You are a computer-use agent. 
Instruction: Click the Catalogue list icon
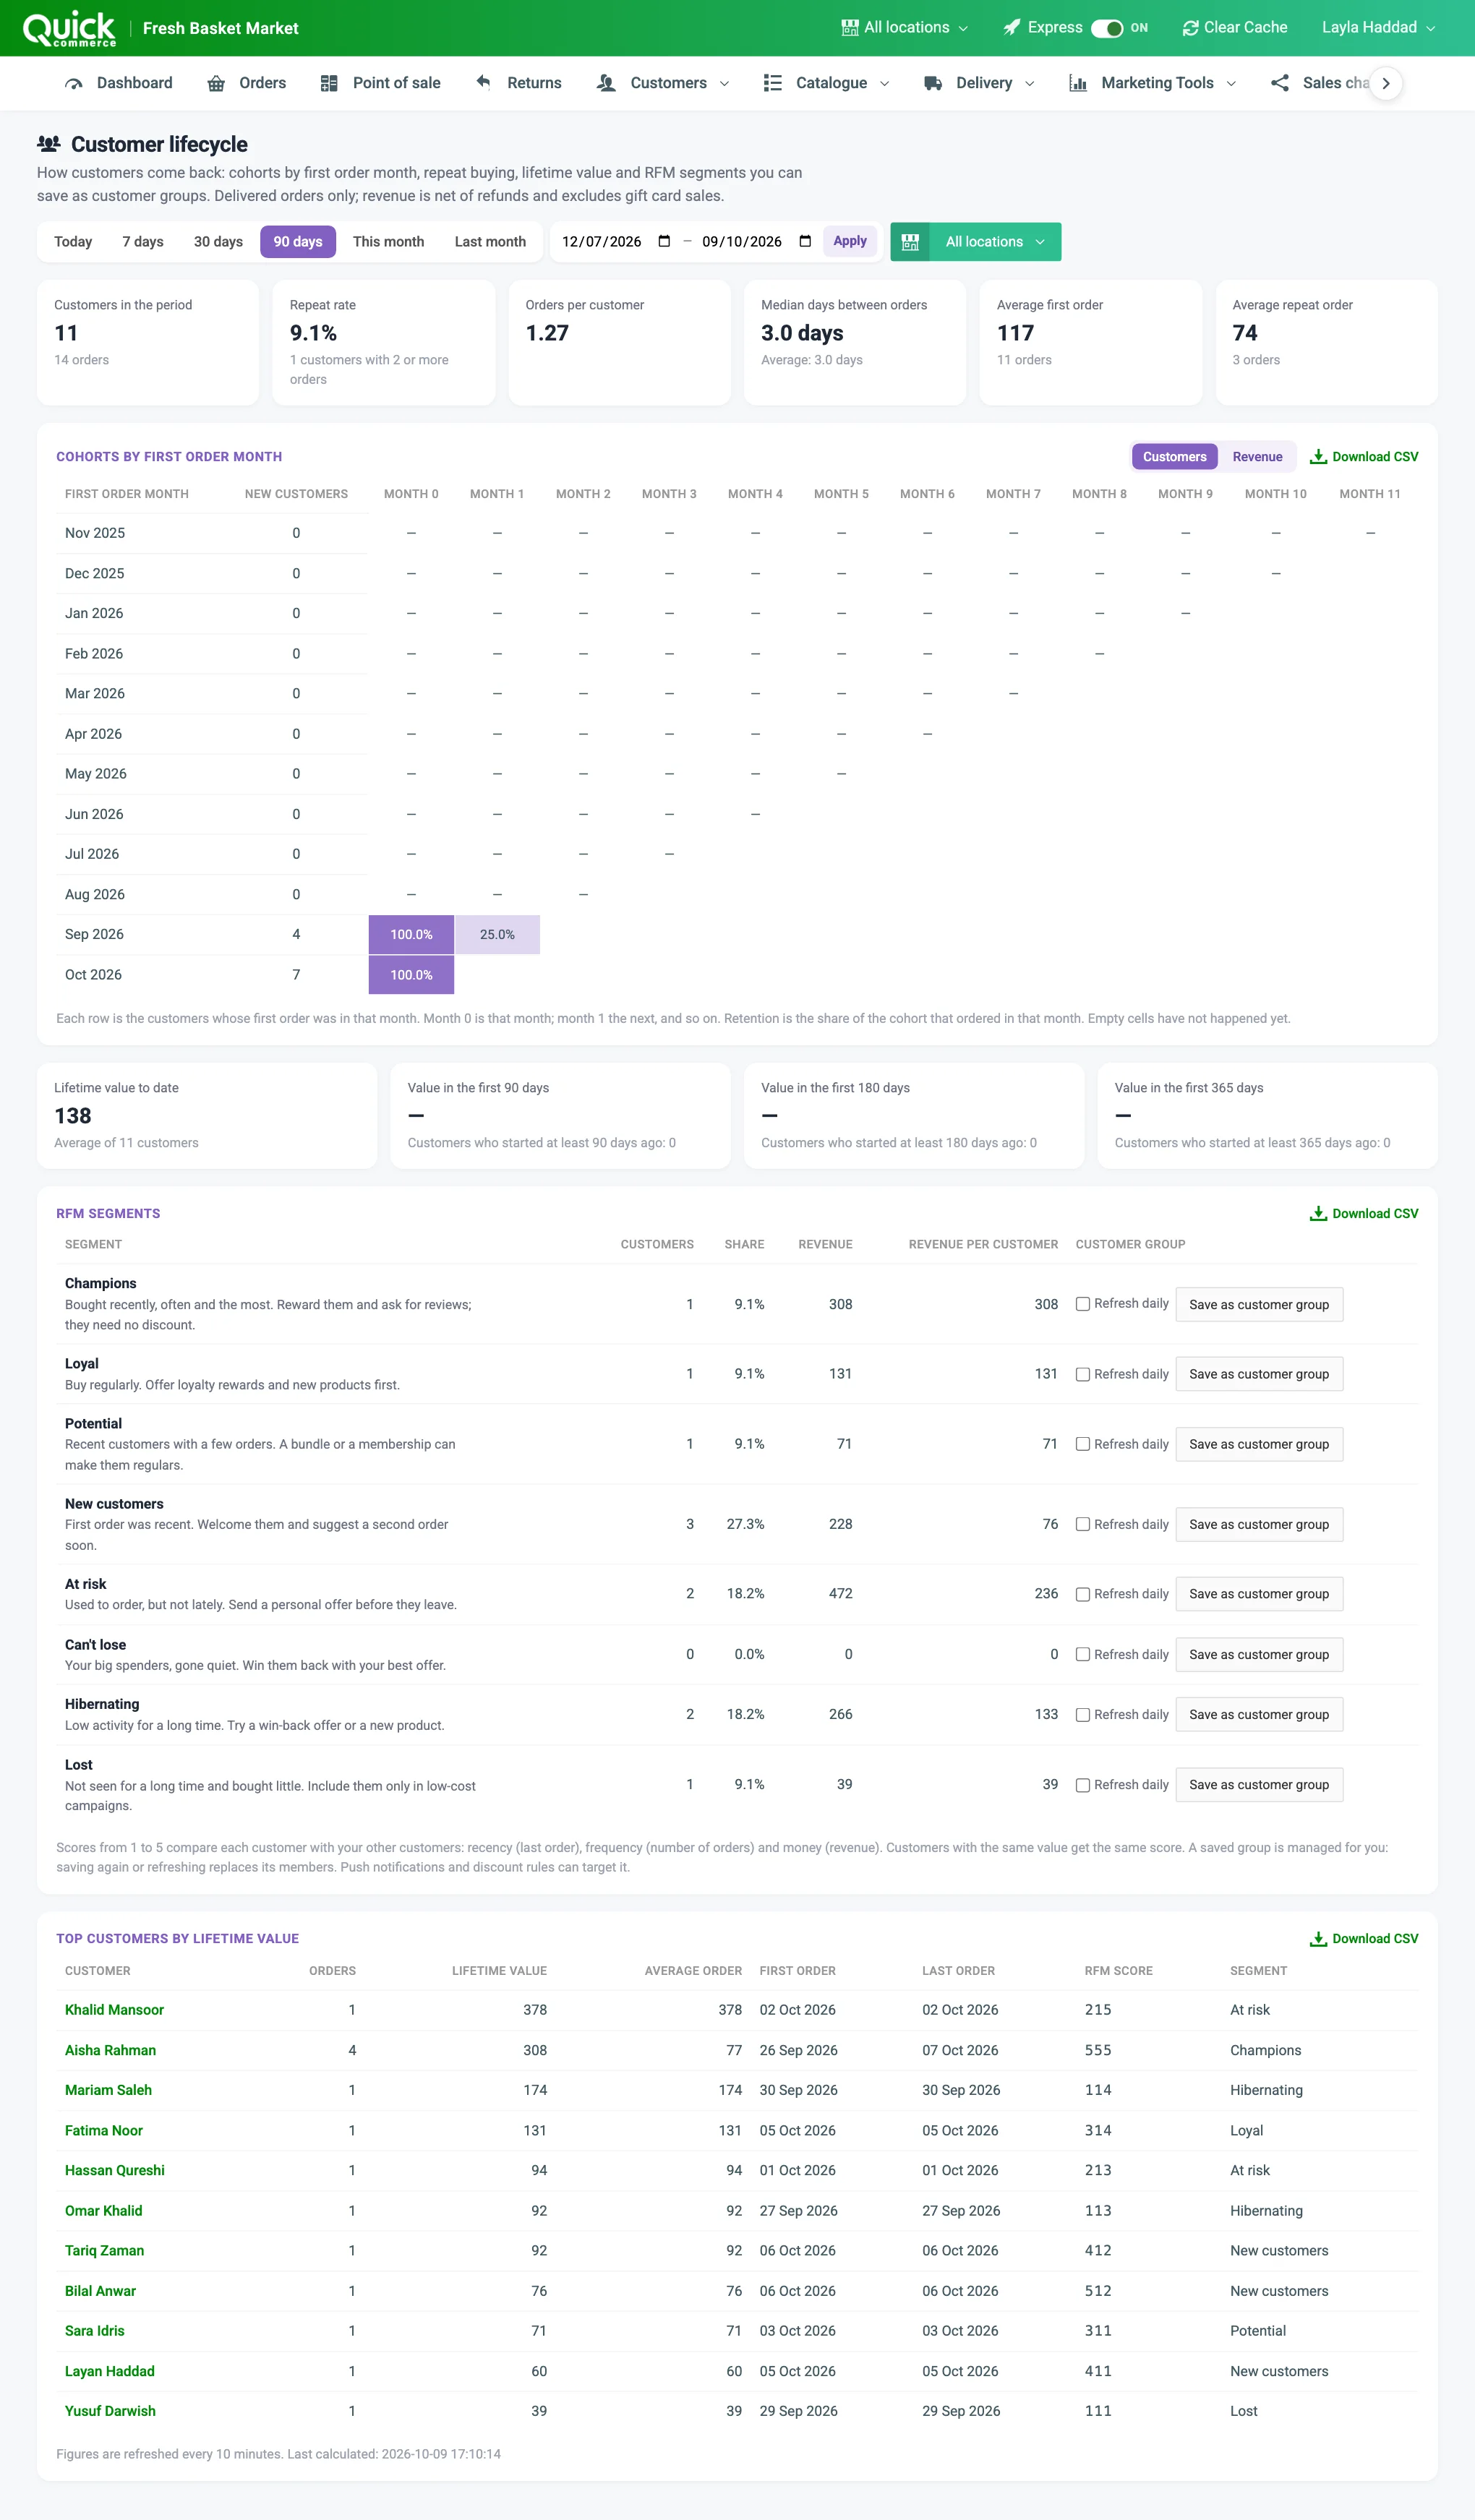[772, 83]
